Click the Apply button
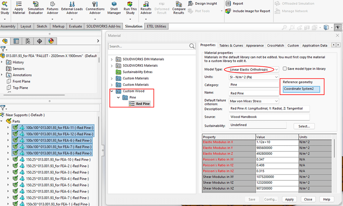This screenshot has height=206, width=343. click(289, 199)
